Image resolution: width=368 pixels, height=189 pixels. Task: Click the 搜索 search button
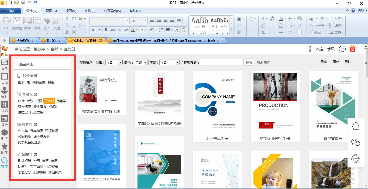[249, 62]
